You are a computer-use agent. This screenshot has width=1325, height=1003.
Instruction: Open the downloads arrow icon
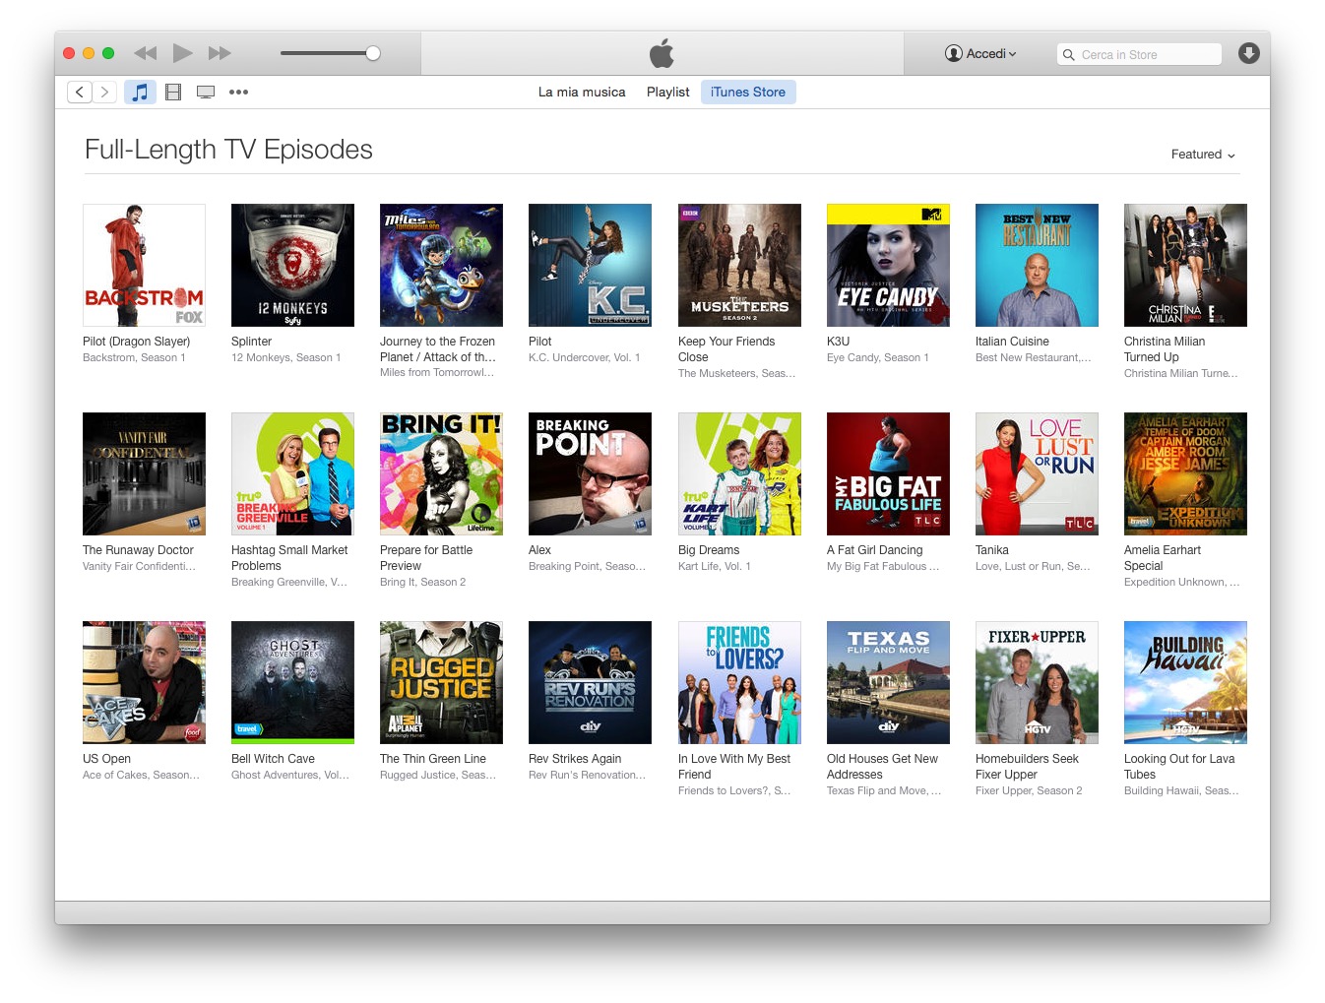point(1248,53)
